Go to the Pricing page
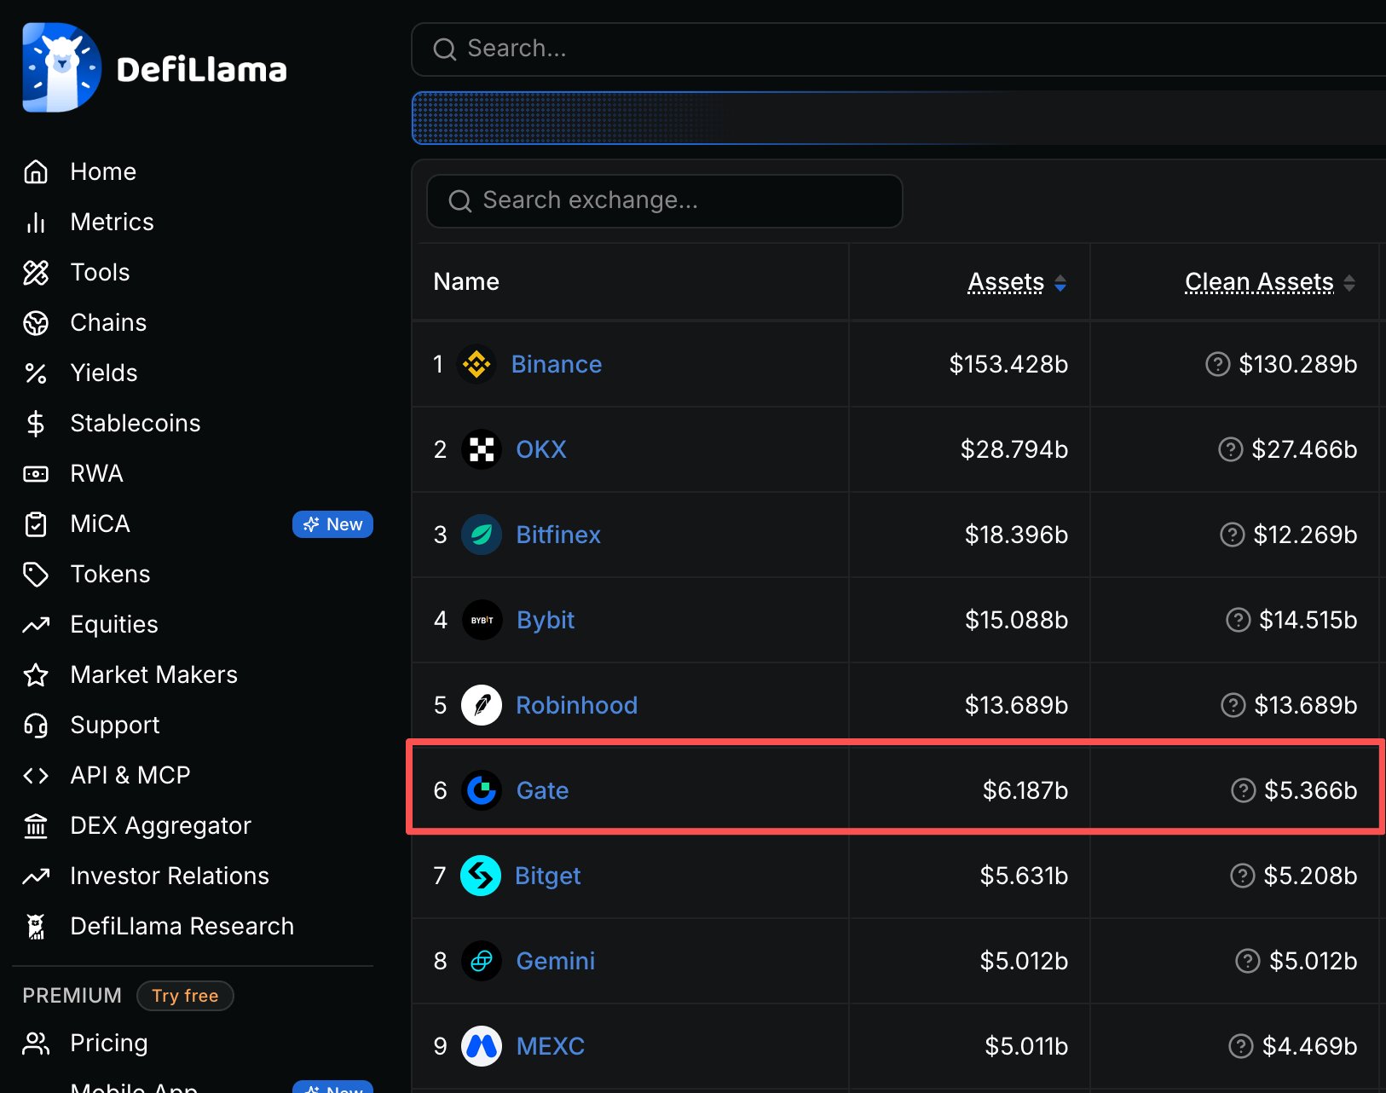 click(108, 1043)
